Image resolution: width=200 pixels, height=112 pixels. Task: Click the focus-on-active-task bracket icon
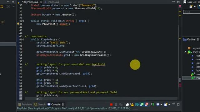8,7
